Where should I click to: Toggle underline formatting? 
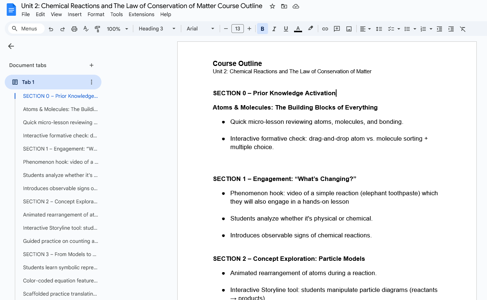286,29
